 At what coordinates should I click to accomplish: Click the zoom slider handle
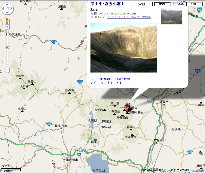click(7, 48)
